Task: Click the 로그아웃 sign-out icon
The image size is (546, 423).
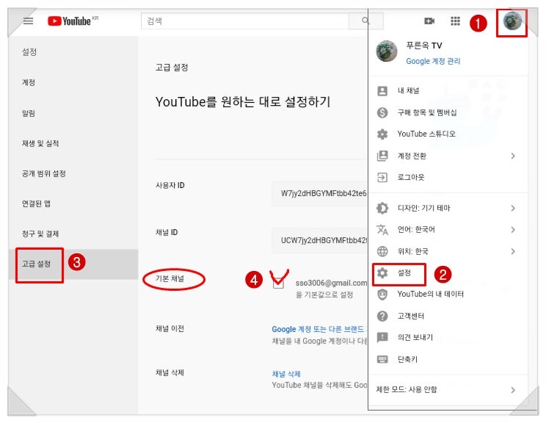Action: tap(382, 178)
